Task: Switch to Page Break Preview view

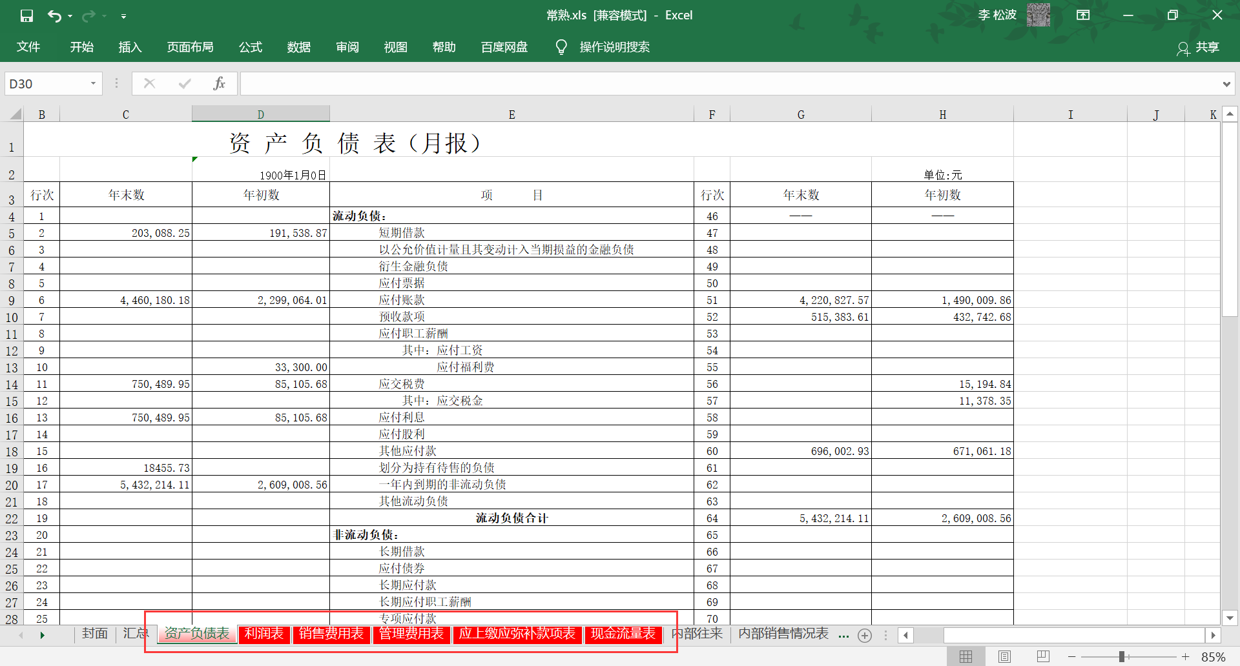Action: [1043, 656]
